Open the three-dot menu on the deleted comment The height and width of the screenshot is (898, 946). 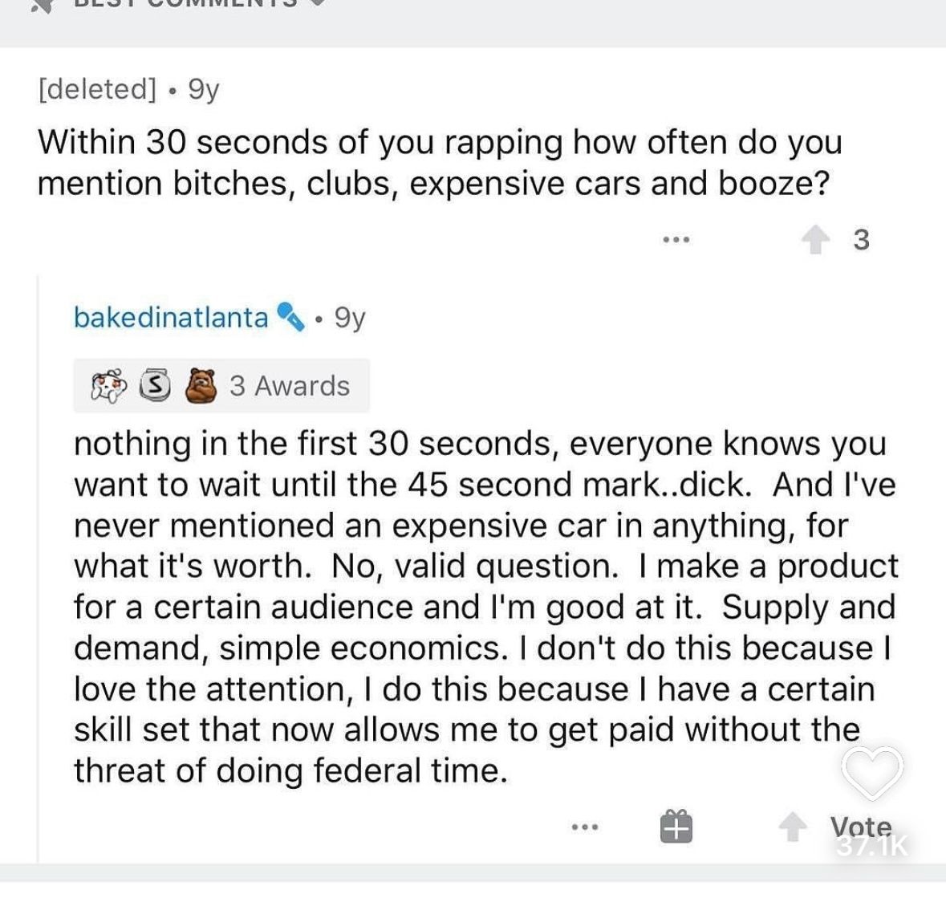[676, 240]
